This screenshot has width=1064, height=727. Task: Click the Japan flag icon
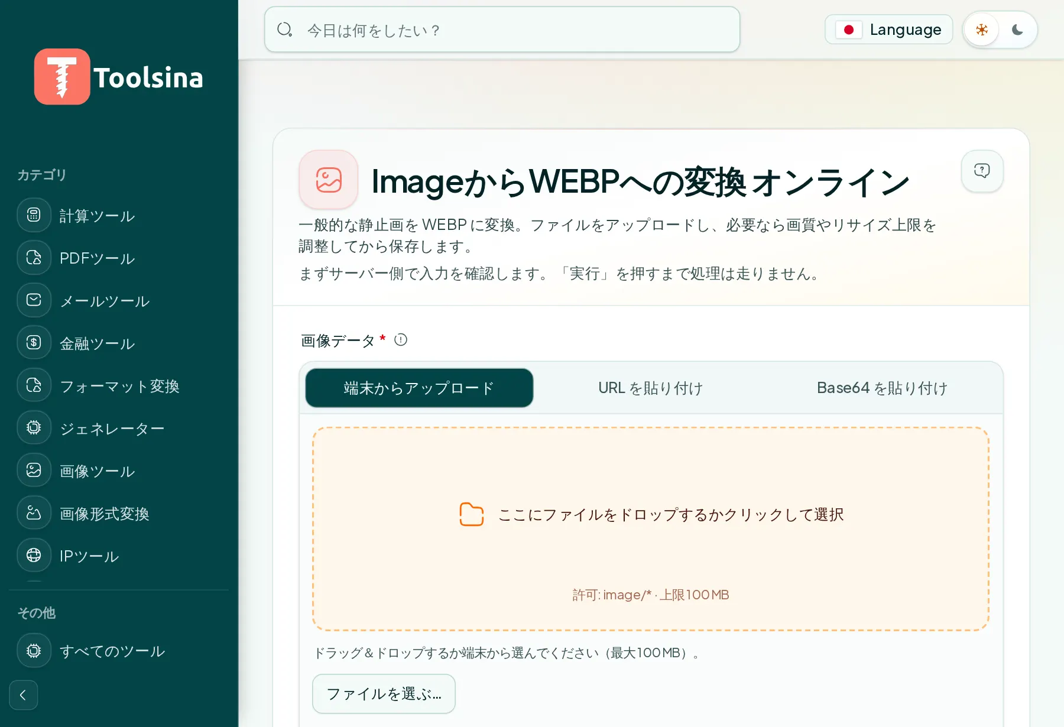click(x=849, y=30)
